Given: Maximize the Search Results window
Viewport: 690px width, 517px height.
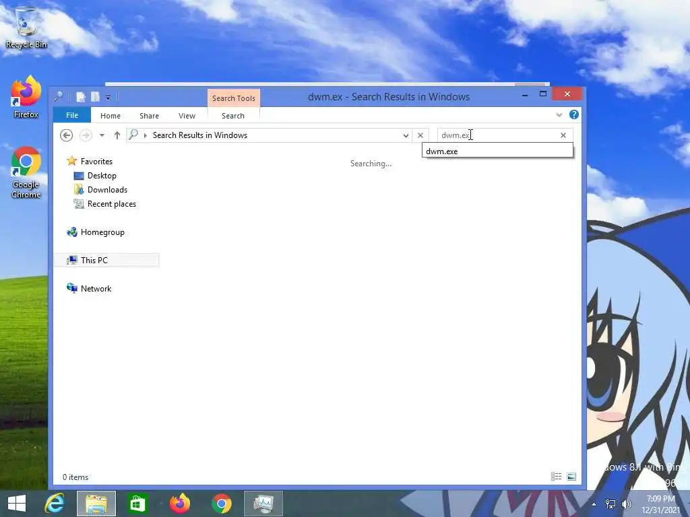Looking at the screenshot, I should pyautogui.click(x=542, y=94).
